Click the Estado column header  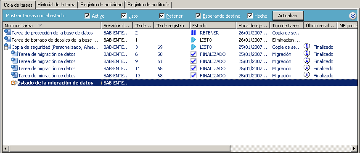pos(213,26)
